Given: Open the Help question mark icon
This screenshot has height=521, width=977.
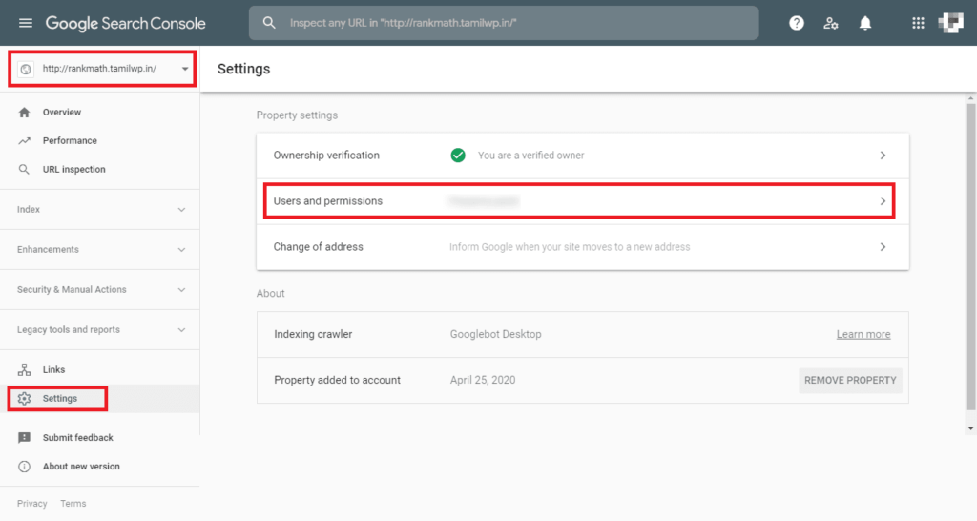Looking at the screenshot, I should pos(797,23).
